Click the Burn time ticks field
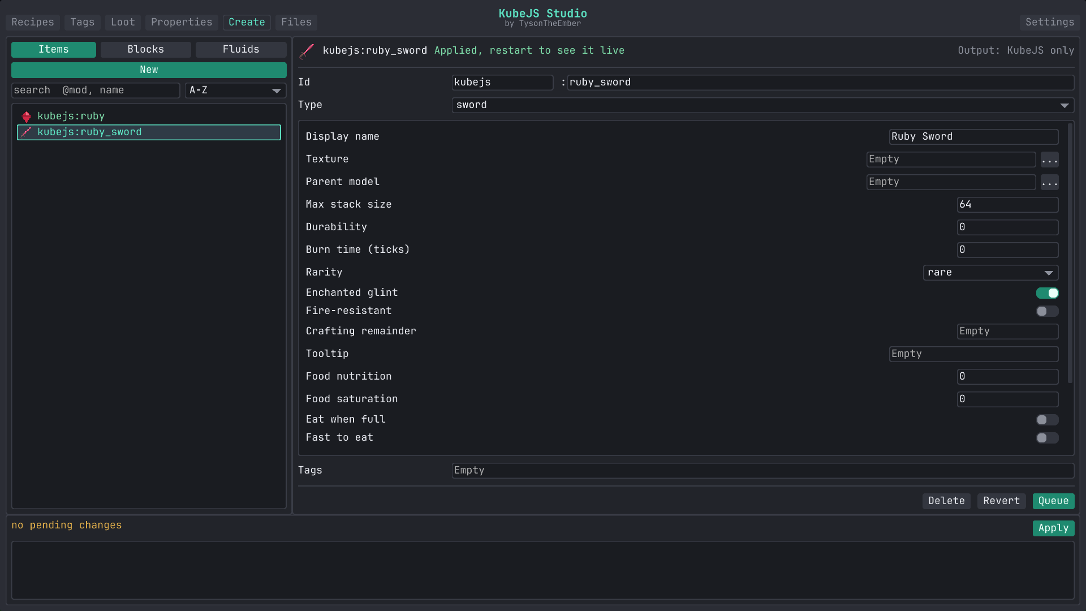 click(1007, 250)
